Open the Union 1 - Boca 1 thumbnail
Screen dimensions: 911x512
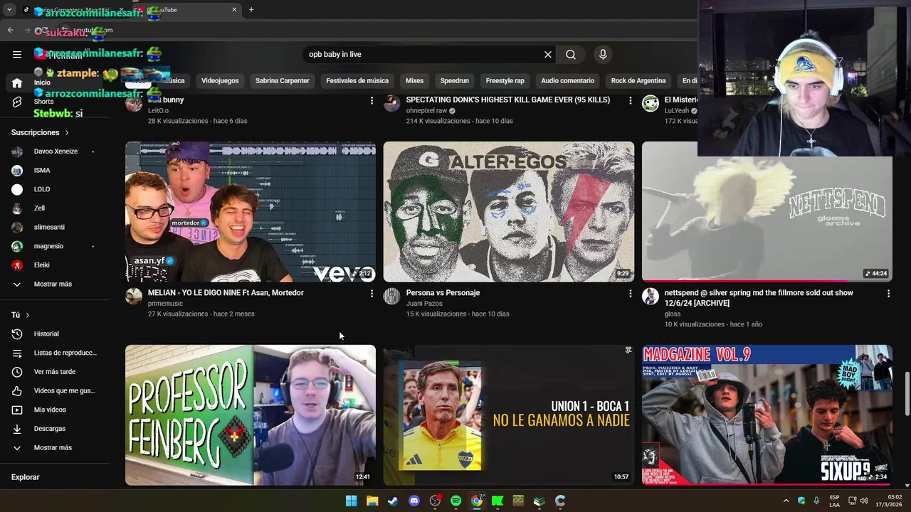tap(508, 415)
